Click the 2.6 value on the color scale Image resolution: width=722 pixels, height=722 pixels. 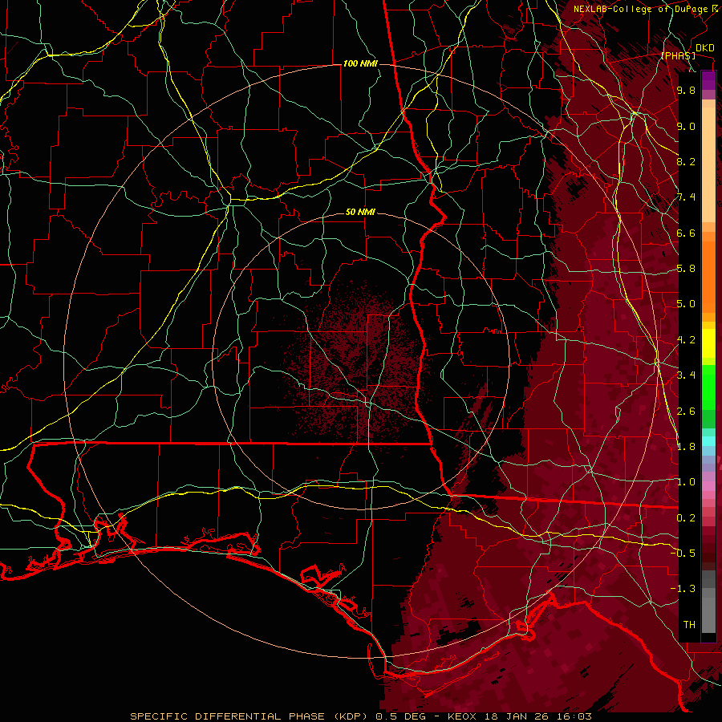(x=686, y=412)
